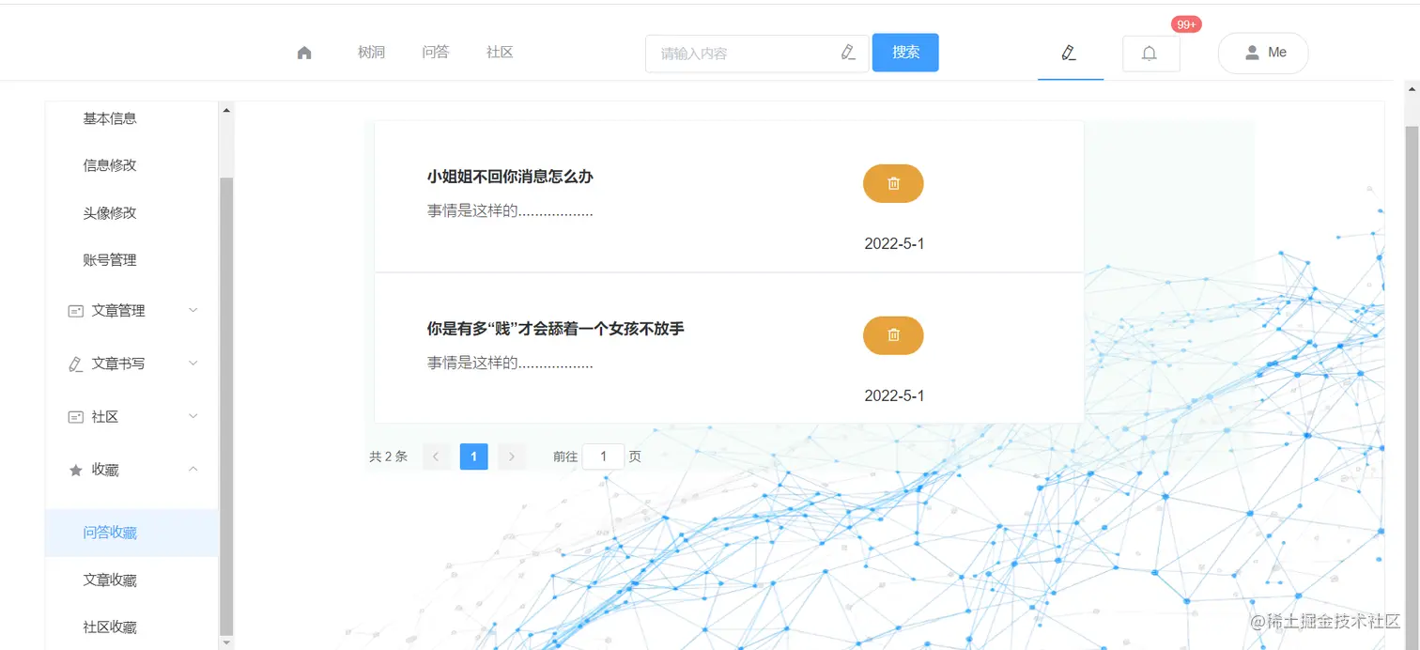Click the page number input next to 前往
Image resolution: width=1420 pixels, height=650 pixels.
(604, 456)
